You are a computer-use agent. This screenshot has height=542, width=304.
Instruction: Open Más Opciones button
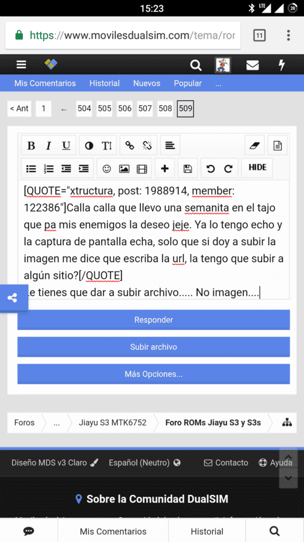pyautogui.click(x=154, y=374)
